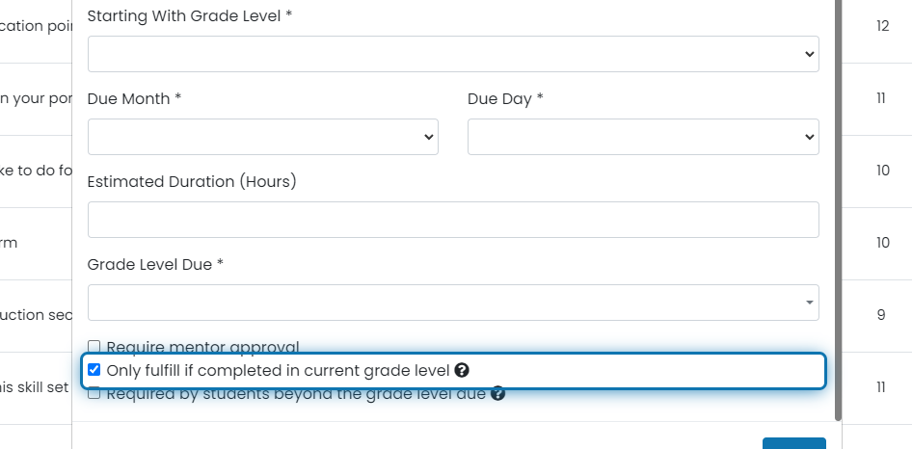Click the background row ending 'skill set'
Screen dimensions: 912x449
click(35, 386)
